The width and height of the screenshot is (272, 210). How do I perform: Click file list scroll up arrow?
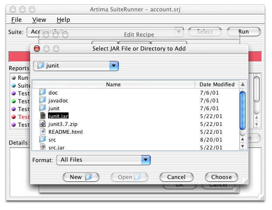pyautogui.click(x=242, y=139)
